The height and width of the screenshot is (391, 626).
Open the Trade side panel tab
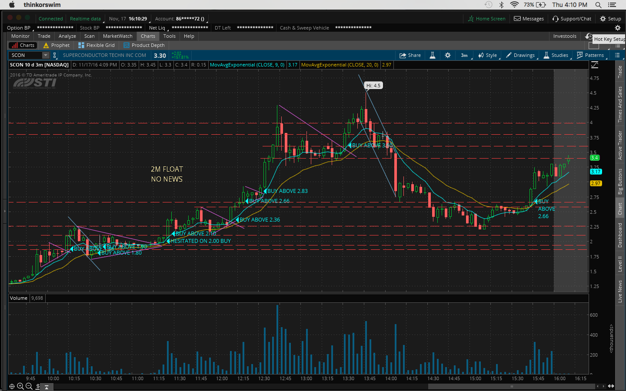tap(620, 72)
